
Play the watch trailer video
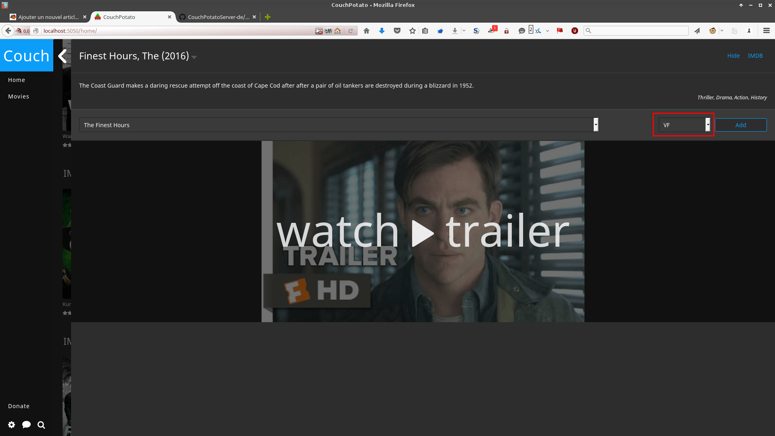point(423,232)
